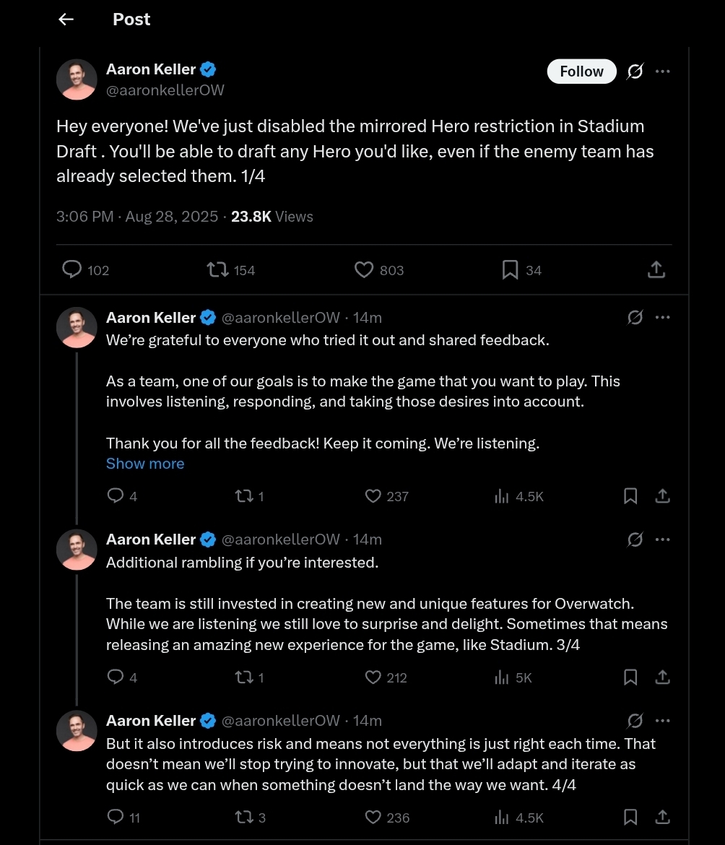Like the reply with 237 likes

coord(373,496)
